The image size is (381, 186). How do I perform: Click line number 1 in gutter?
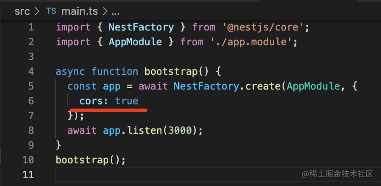click(x=31, y=27)
